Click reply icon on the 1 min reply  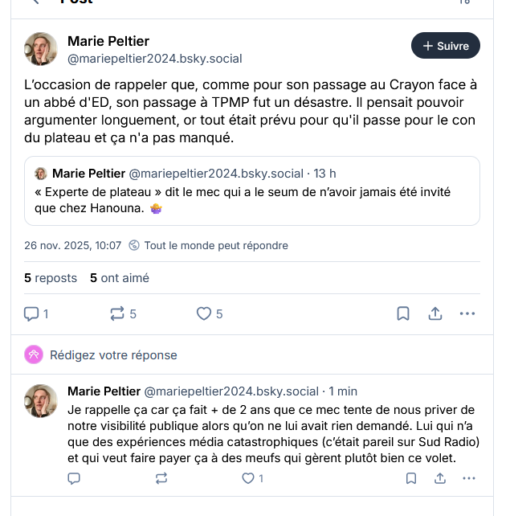(74, 478)
